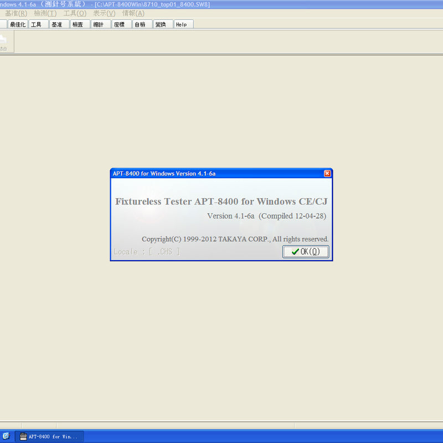
Task: Click Version 4.1-6a compiled date text
Action: [x=267, y=216]
